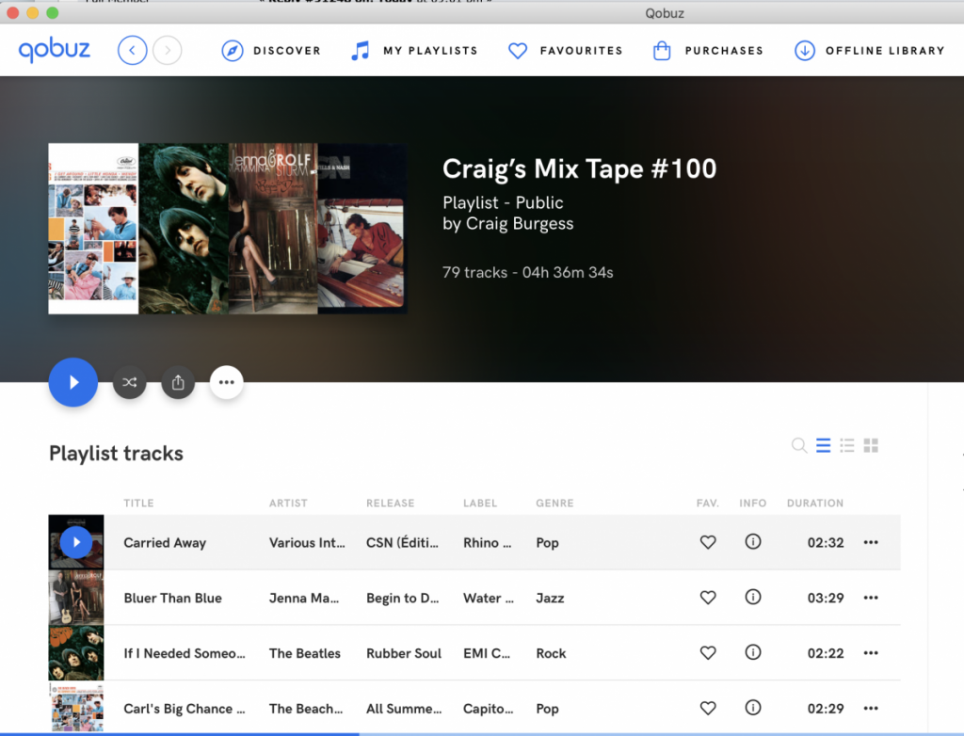Open the Jenna Ma... artist link

304,598
